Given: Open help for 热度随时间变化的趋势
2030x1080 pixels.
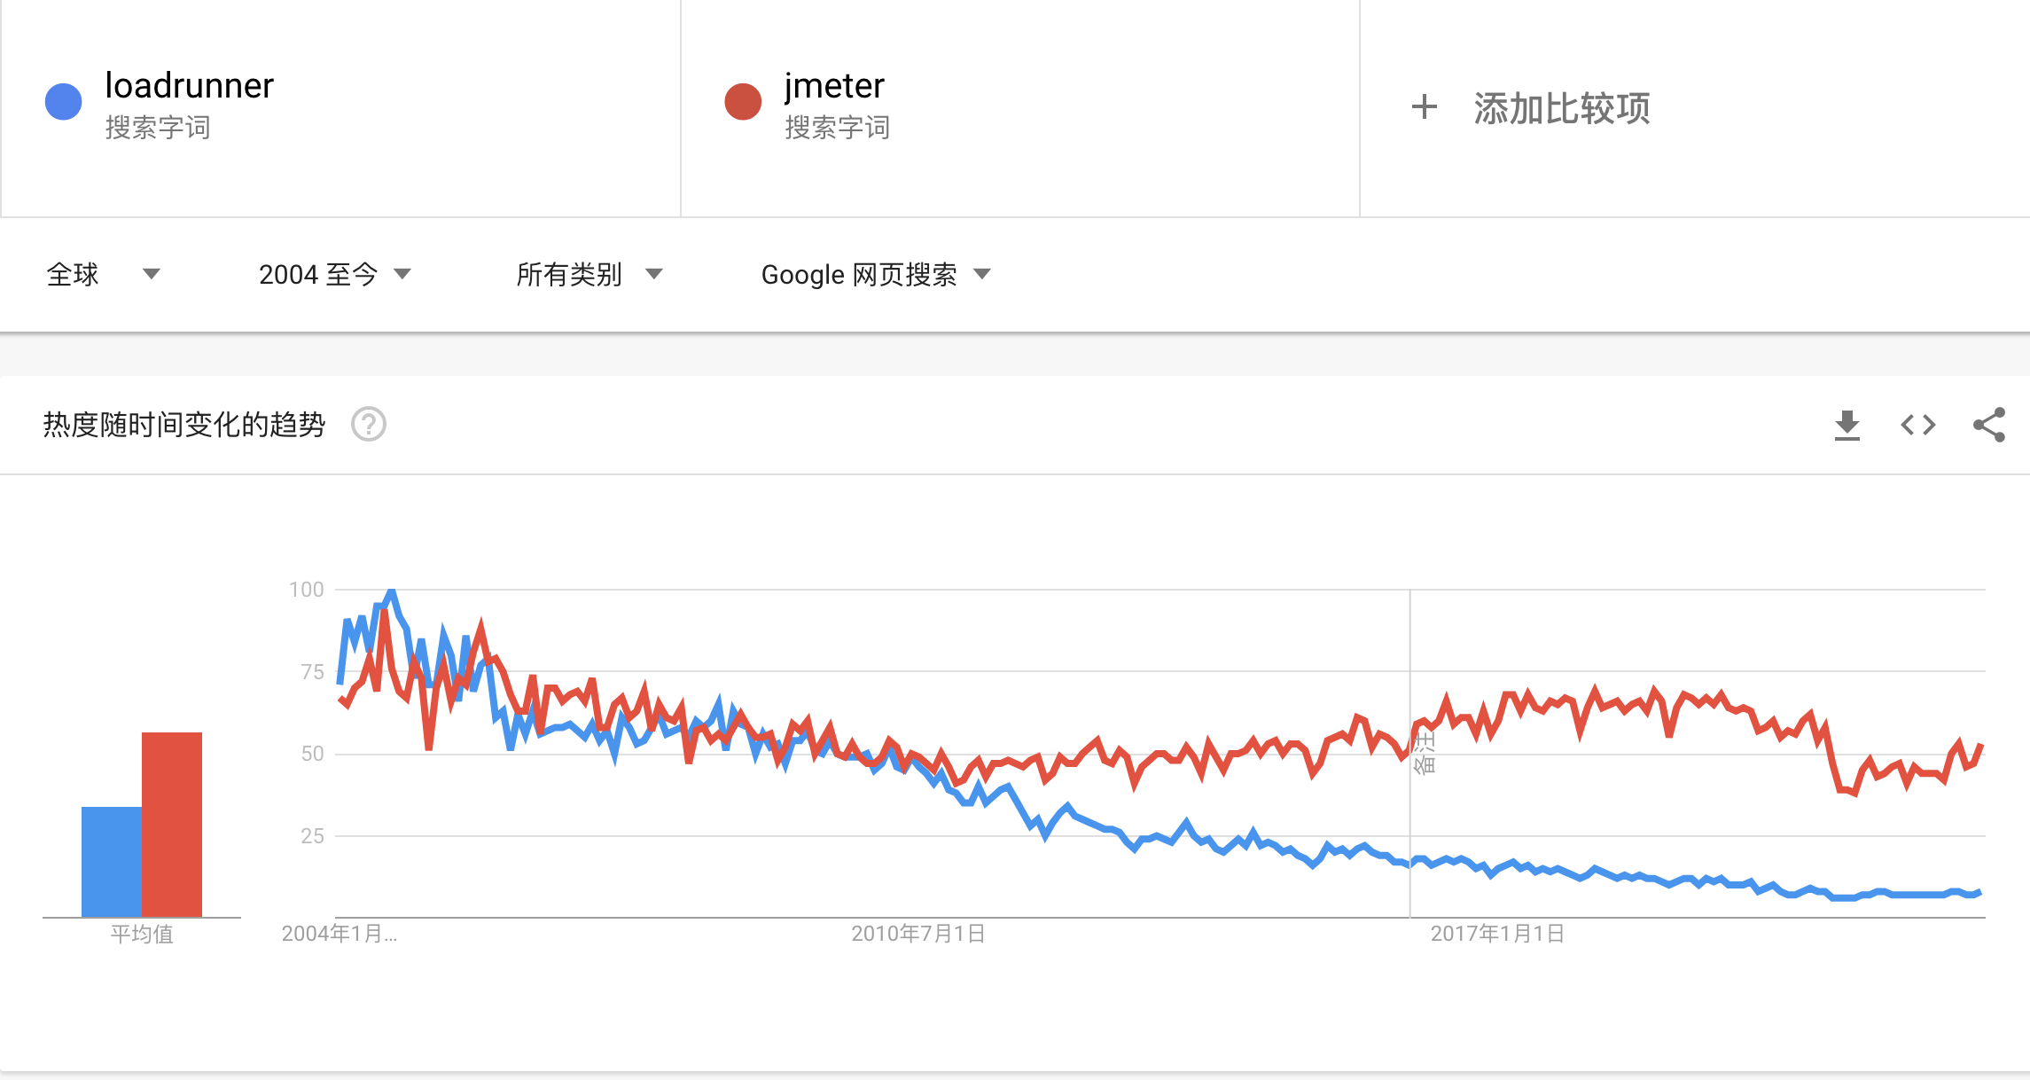Looking at the screenshot, I should click(x=369, y=424).
